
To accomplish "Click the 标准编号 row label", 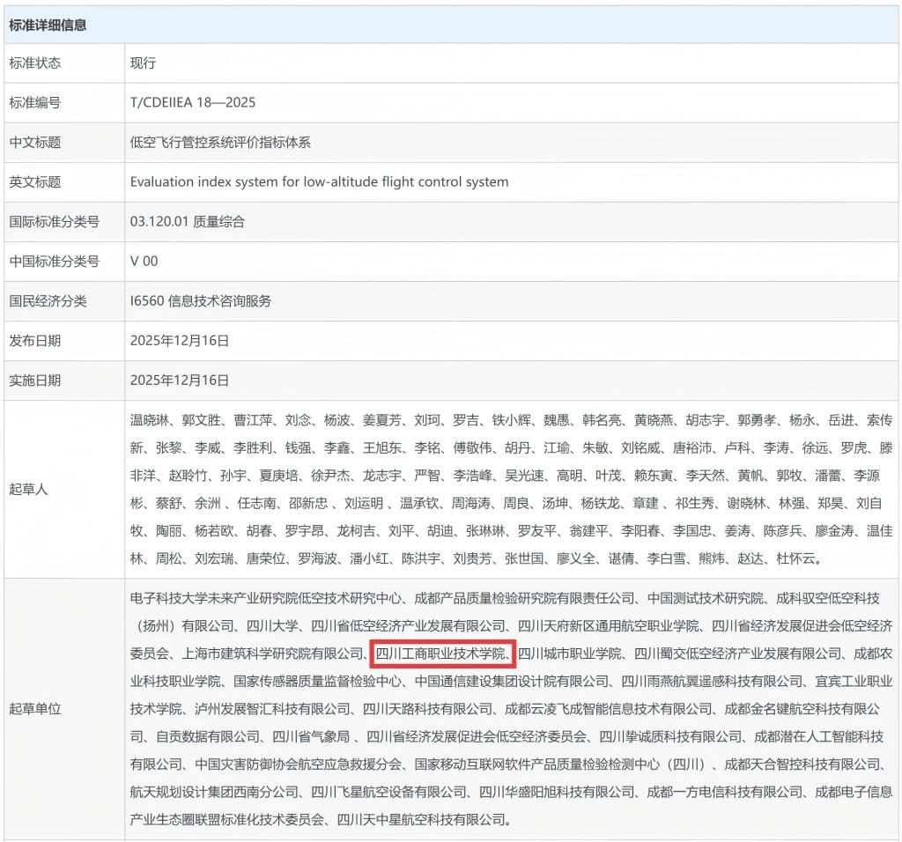I will pos(35,103).
